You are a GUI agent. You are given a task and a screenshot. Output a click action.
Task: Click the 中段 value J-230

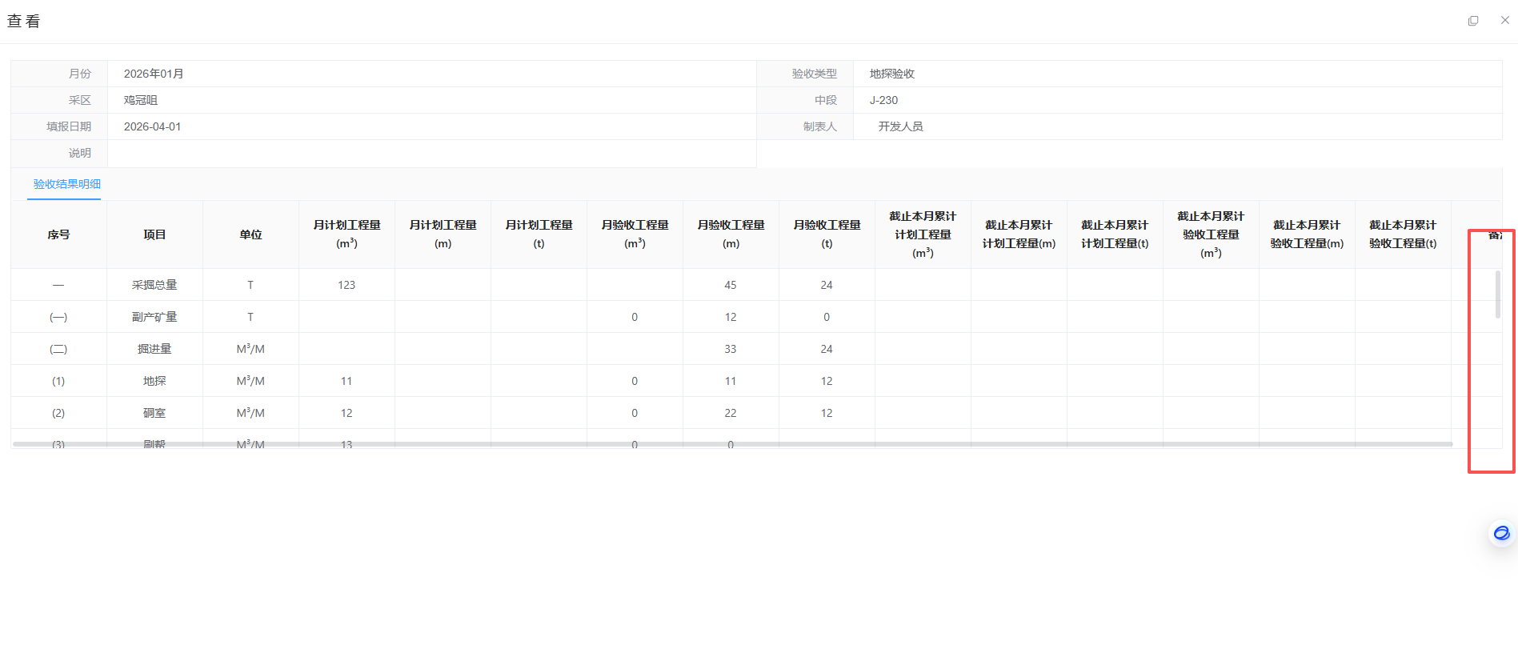(x=883, y=100)
